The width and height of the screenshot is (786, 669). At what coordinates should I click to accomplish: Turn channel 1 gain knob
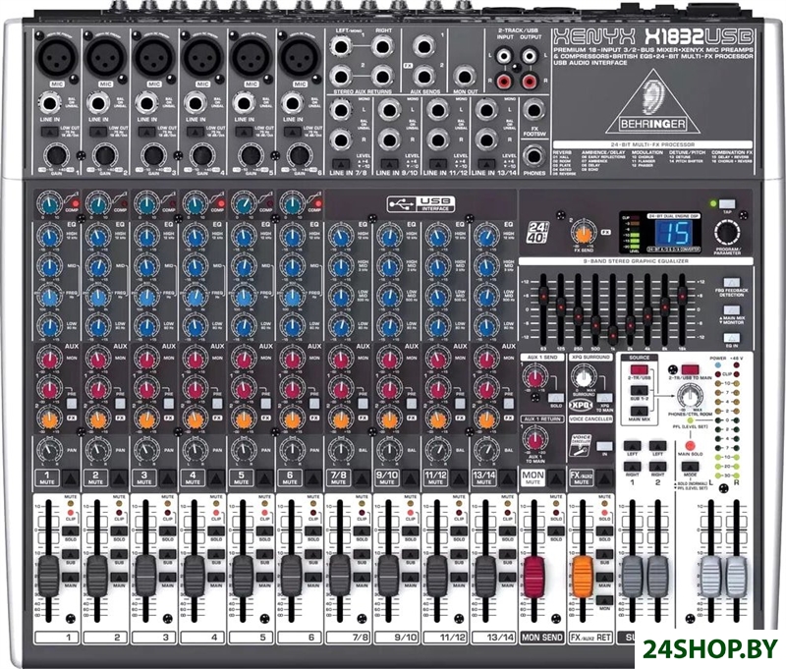[57, 155]
